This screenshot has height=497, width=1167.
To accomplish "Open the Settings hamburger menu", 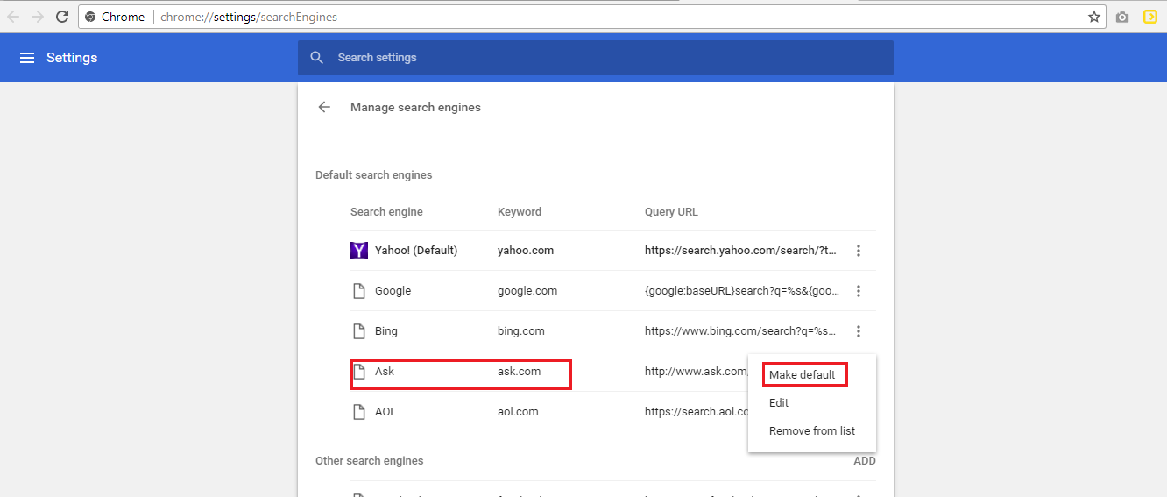I will pos(27,58).
